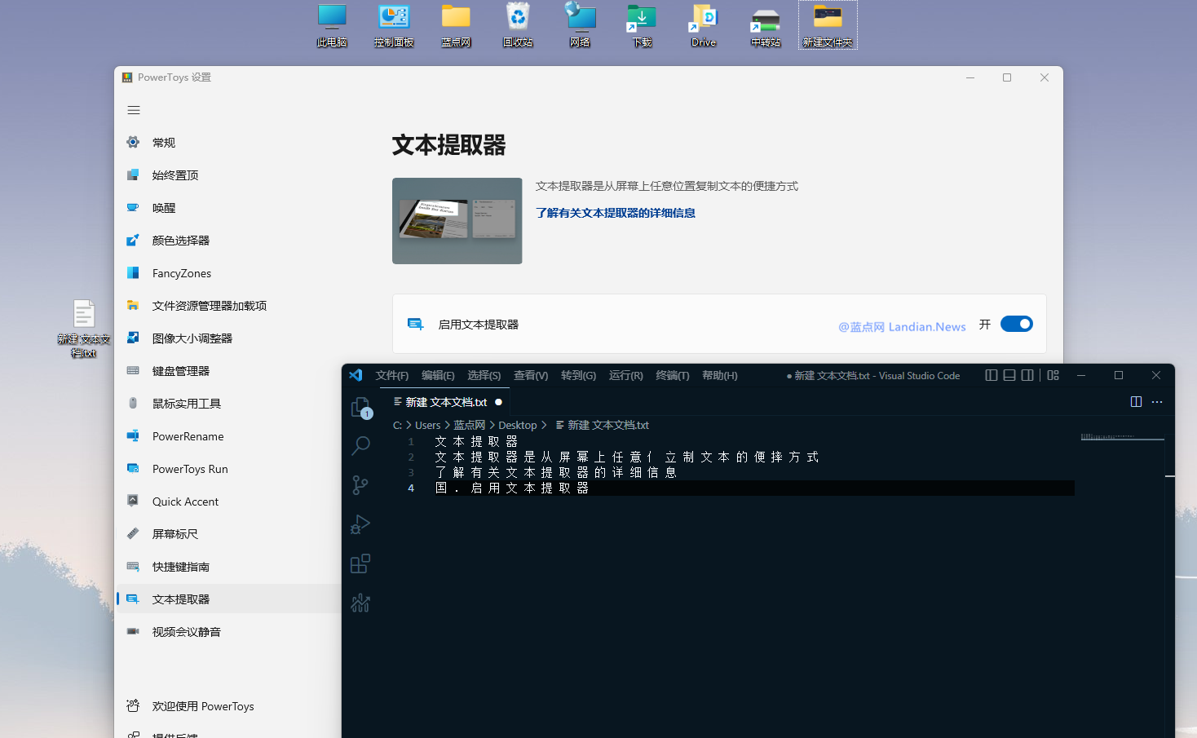Open 始终置顶 page in PowerToys
1197x738 pixels.
click(227, 175)
